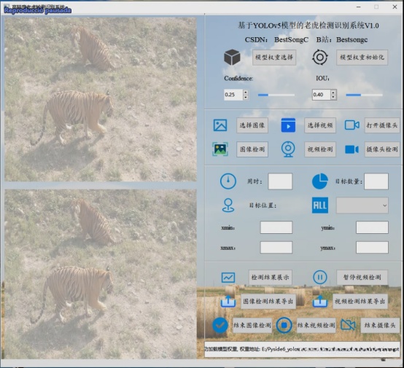Click the 视频检测结果导出 button

click(x=360, y=301)
